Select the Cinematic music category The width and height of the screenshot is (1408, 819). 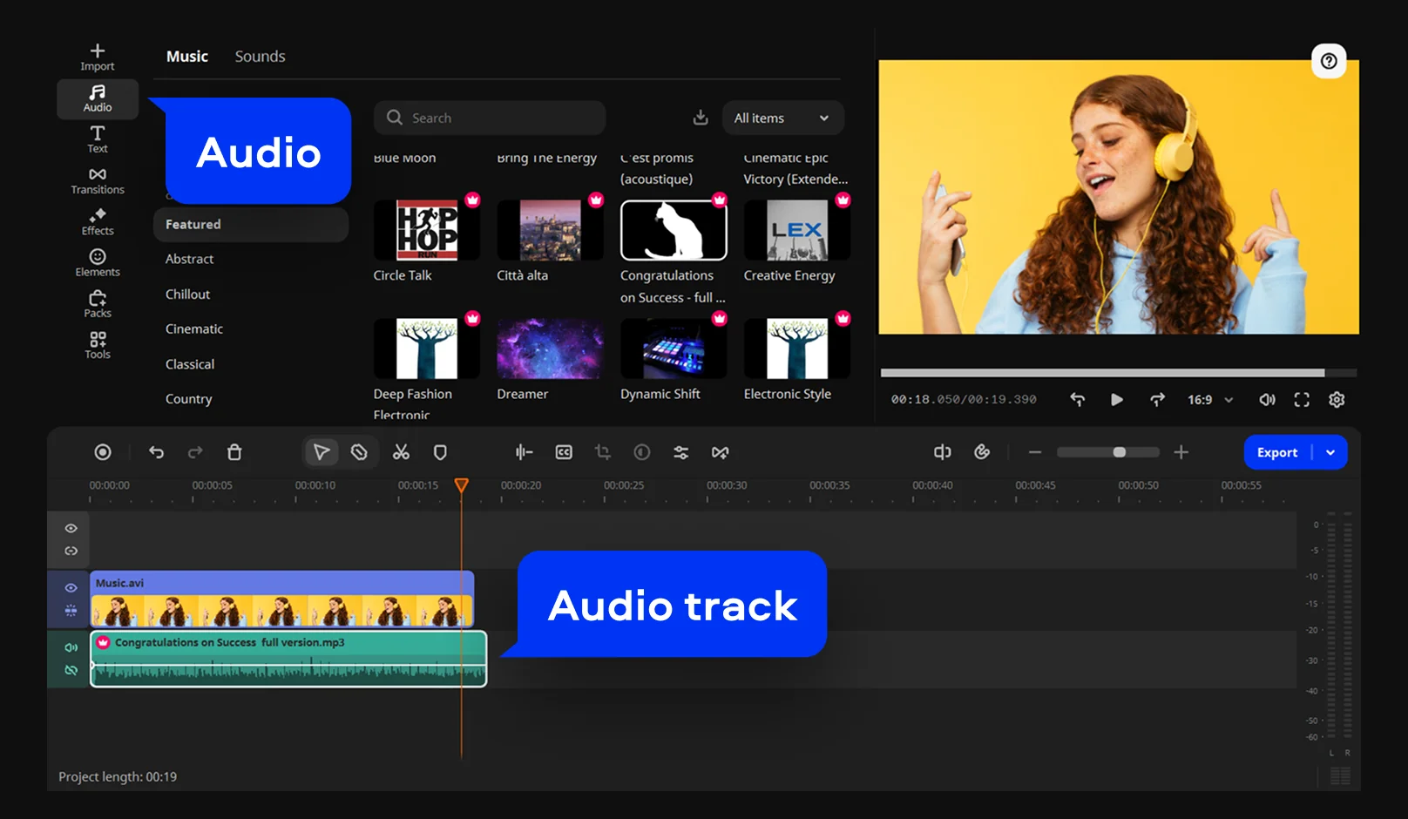click(194, 329)
